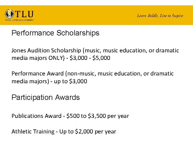
Task: Click the $3,000 - $5,000 amount
Action: (x=90, y=58)
